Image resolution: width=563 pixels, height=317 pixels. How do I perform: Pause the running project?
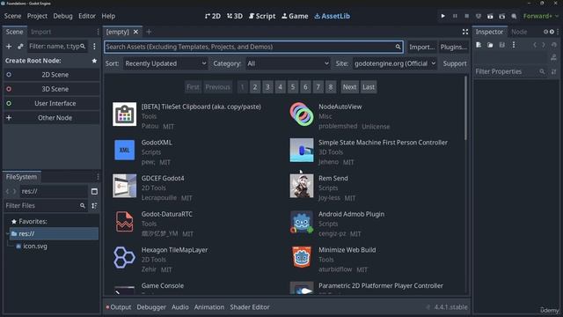pyautogui.click(x=455, y=16)
